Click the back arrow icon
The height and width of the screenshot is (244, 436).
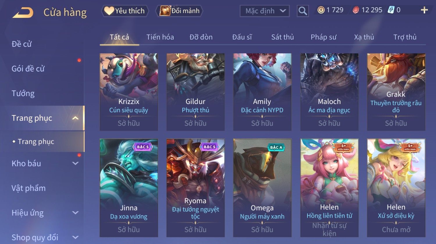[x=23, y=13]
